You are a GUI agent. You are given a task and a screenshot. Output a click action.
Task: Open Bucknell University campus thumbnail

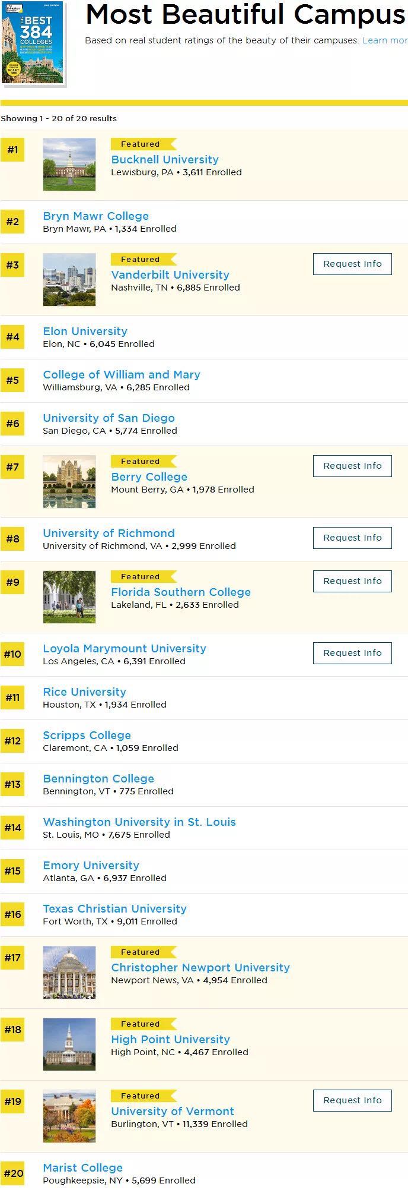pyautogui.click(x=69, y=165)
